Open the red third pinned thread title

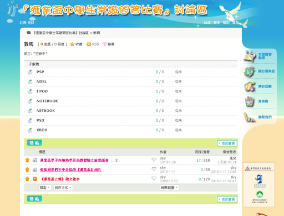60,179
